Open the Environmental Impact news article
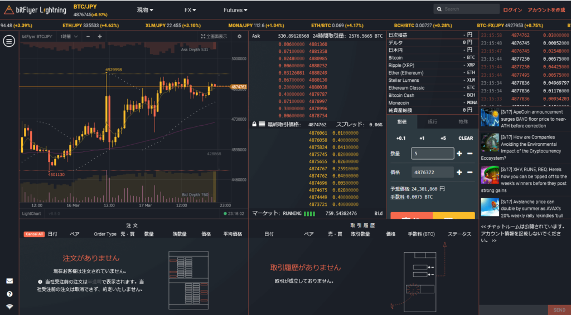The height and width of the screenshot is (315, 571). click(525, 147)
